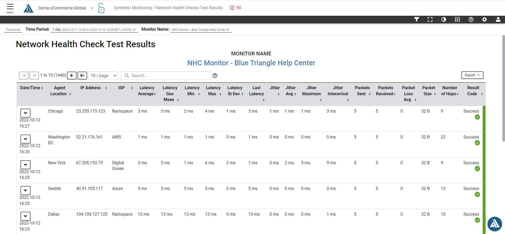Open the 10 / page dropdown
The width and height of the screenshot is (505, 234).
[103, 76]
